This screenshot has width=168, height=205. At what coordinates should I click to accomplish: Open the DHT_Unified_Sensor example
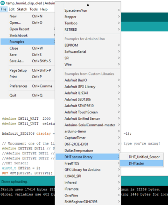click(141, 157)
